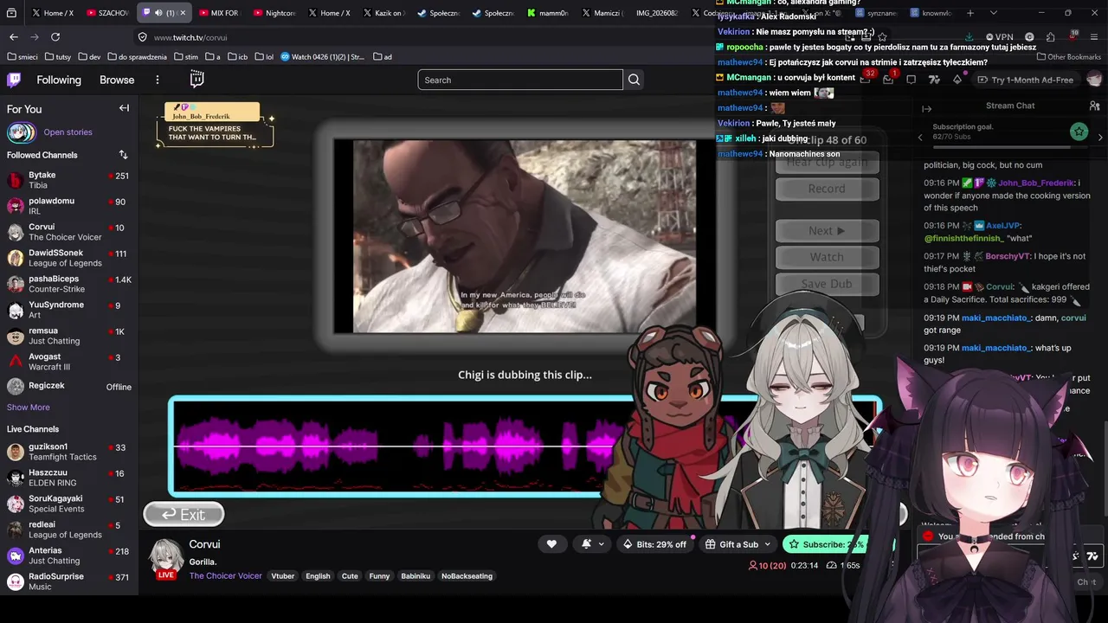
Task: Open Browse tab in Twitch nav
Action: tap(117, 80)
